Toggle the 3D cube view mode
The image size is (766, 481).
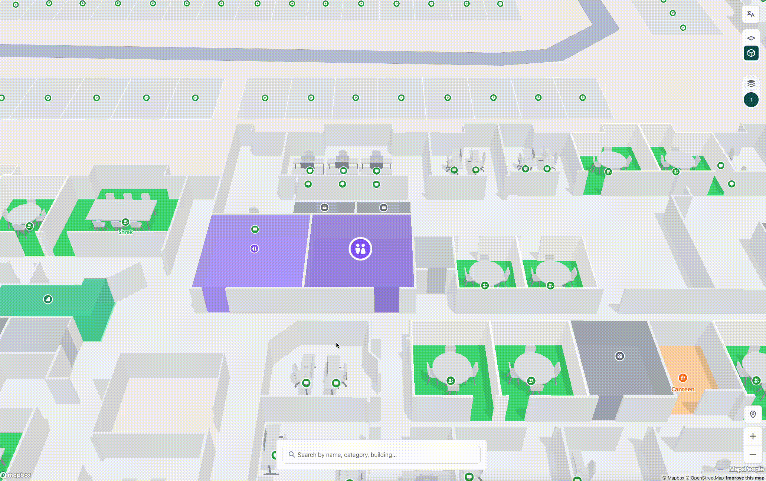[751, 53]
